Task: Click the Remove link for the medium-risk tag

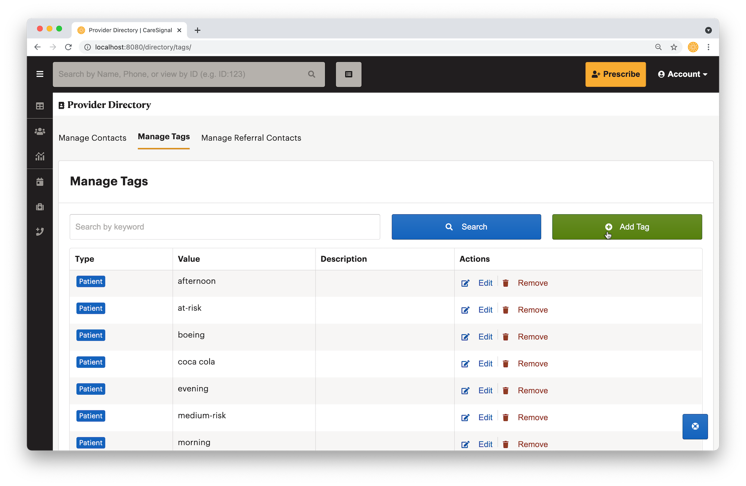Action: tap(533, 417)
